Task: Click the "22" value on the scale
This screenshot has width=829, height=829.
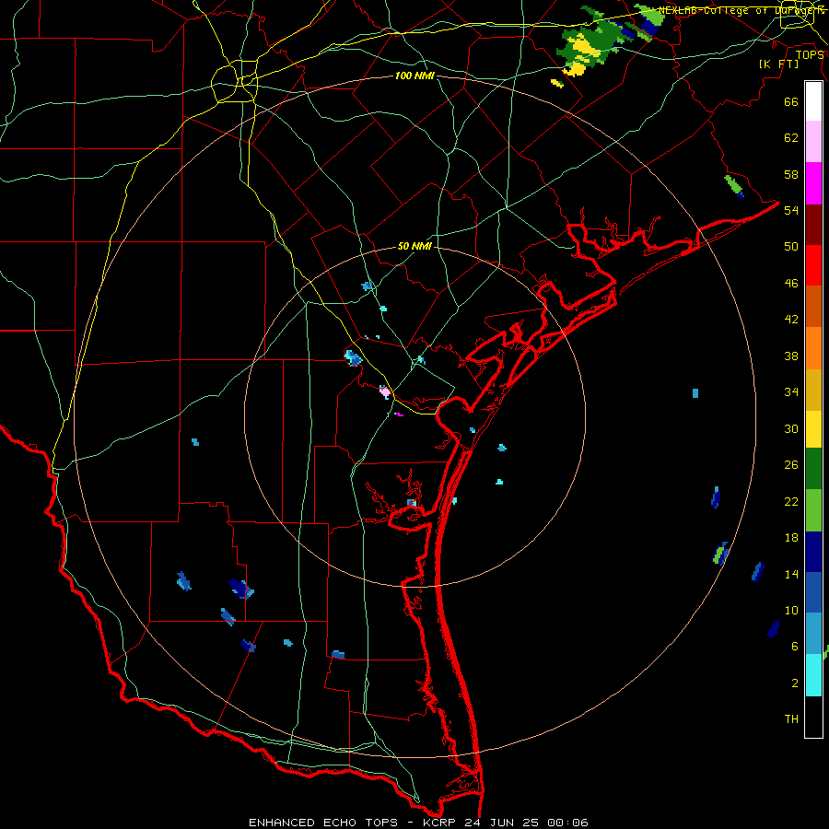Action: 791,501
